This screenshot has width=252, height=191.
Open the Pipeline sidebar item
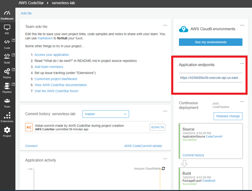[x=7, y=88]
